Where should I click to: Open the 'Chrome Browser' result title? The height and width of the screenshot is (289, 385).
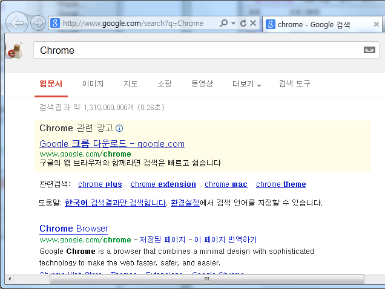[x=74, y=229]
